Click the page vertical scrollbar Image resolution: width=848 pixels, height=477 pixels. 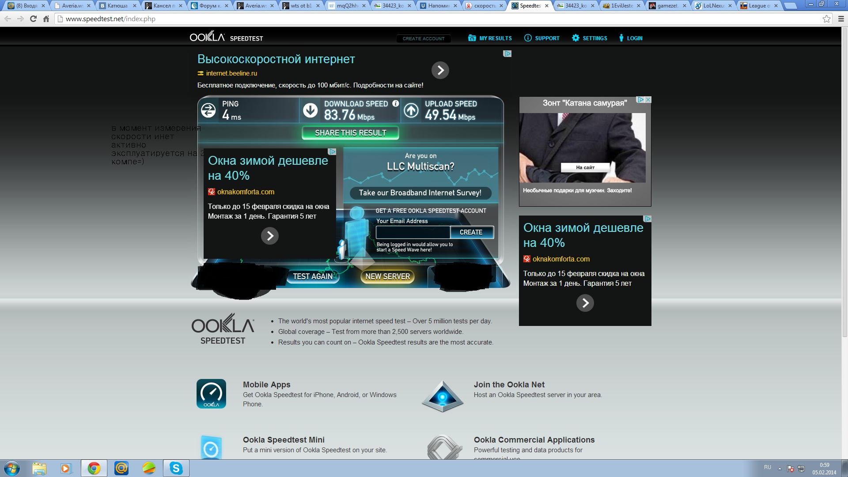tap(844, 183)
